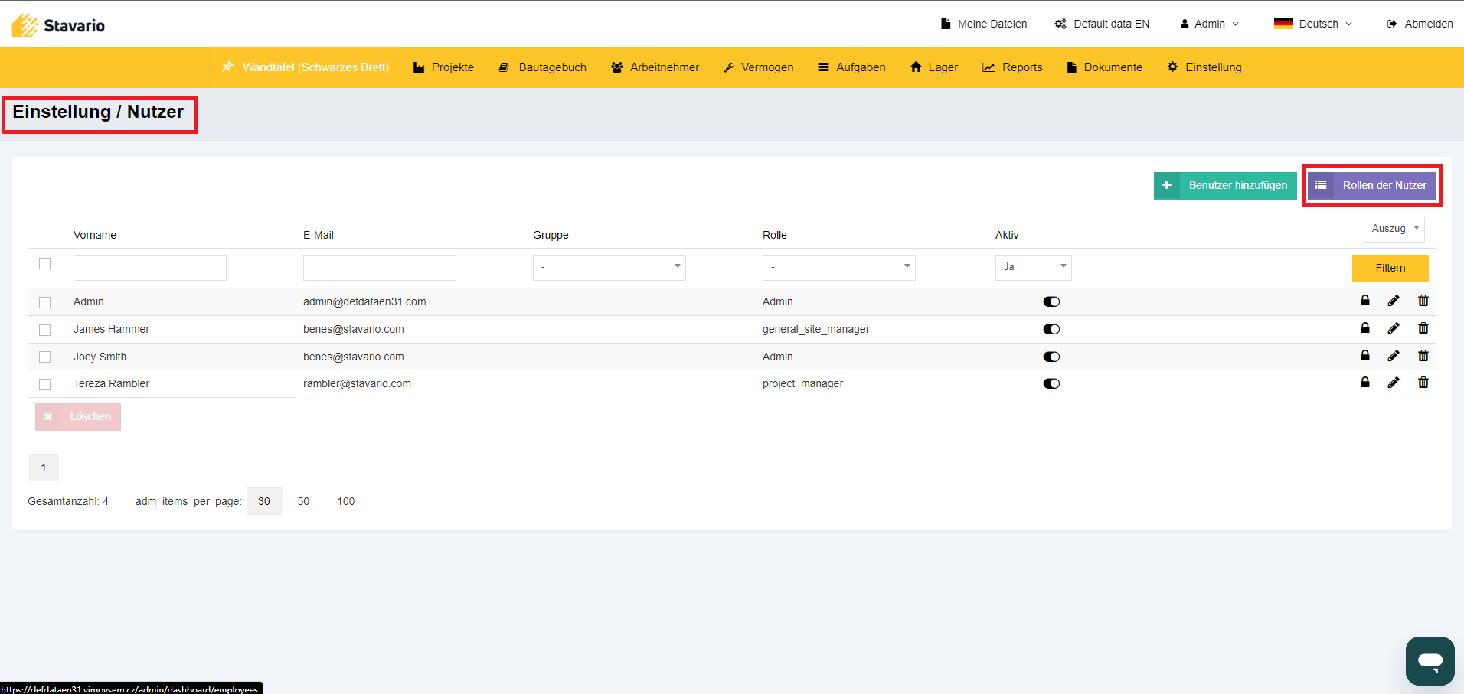Click the Filtern button
Image resolution: width=1464 pixels, height=694 pixels.
pos(1390,268)
